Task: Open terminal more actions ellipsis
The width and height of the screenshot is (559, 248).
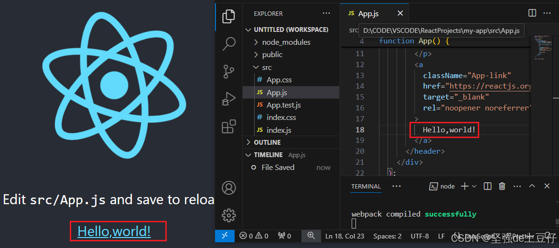Action: 517,186
